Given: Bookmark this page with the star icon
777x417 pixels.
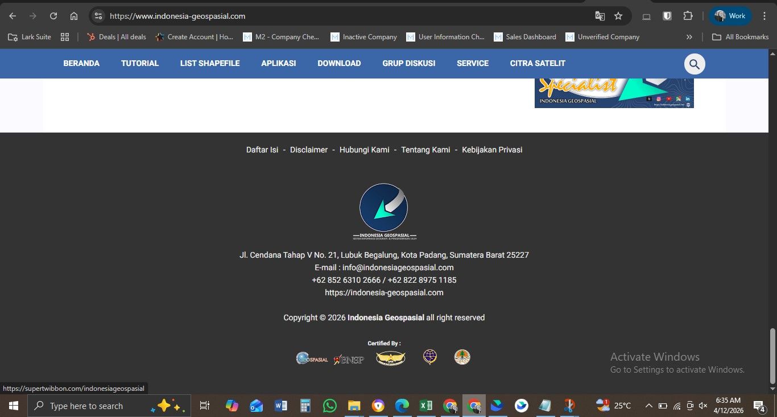Looking at the screenshot, I should point(618,16).
